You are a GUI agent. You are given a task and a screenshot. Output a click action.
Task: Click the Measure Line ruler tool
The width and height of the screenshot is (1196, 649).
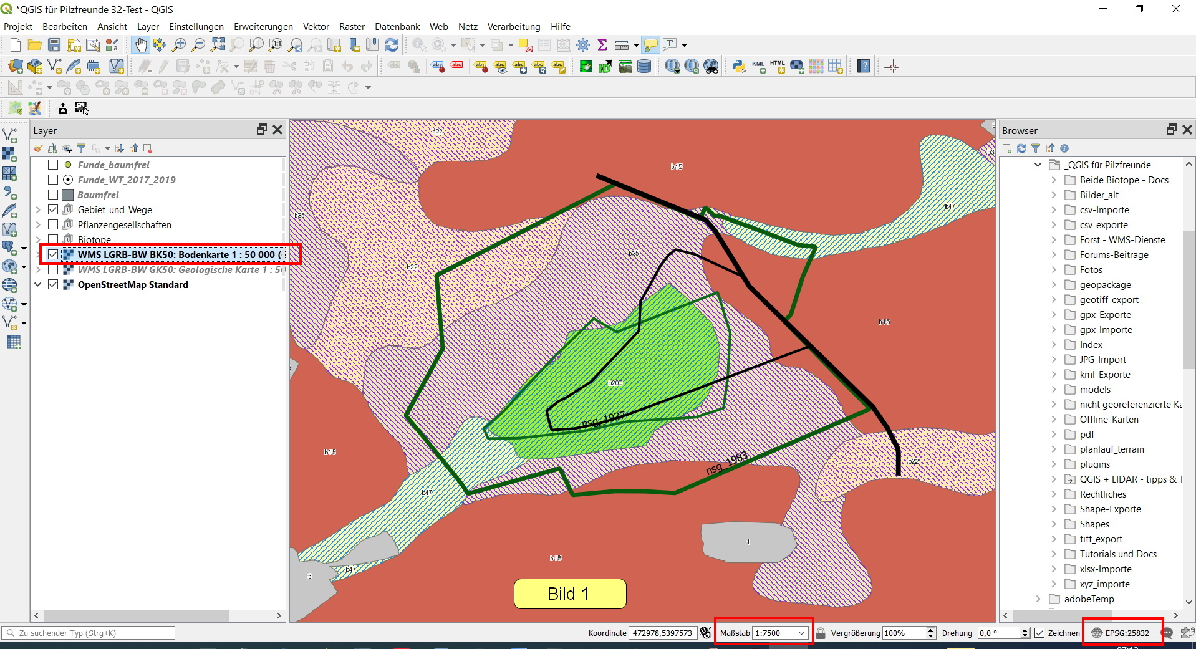(622, 45)
